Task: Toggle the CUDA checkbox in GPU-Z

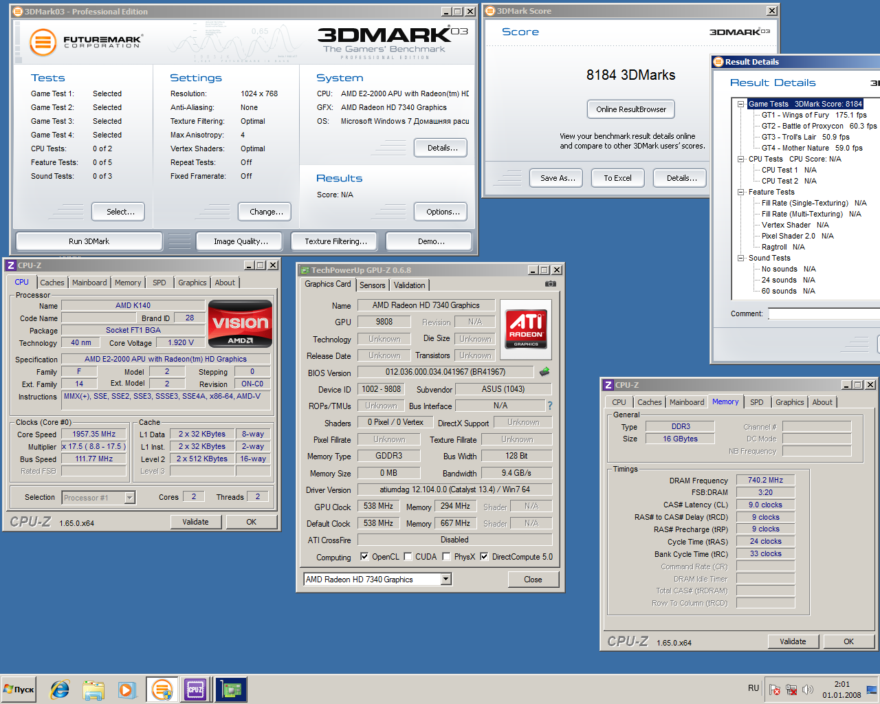Action: pyautogui.click(x=408, y=557)
